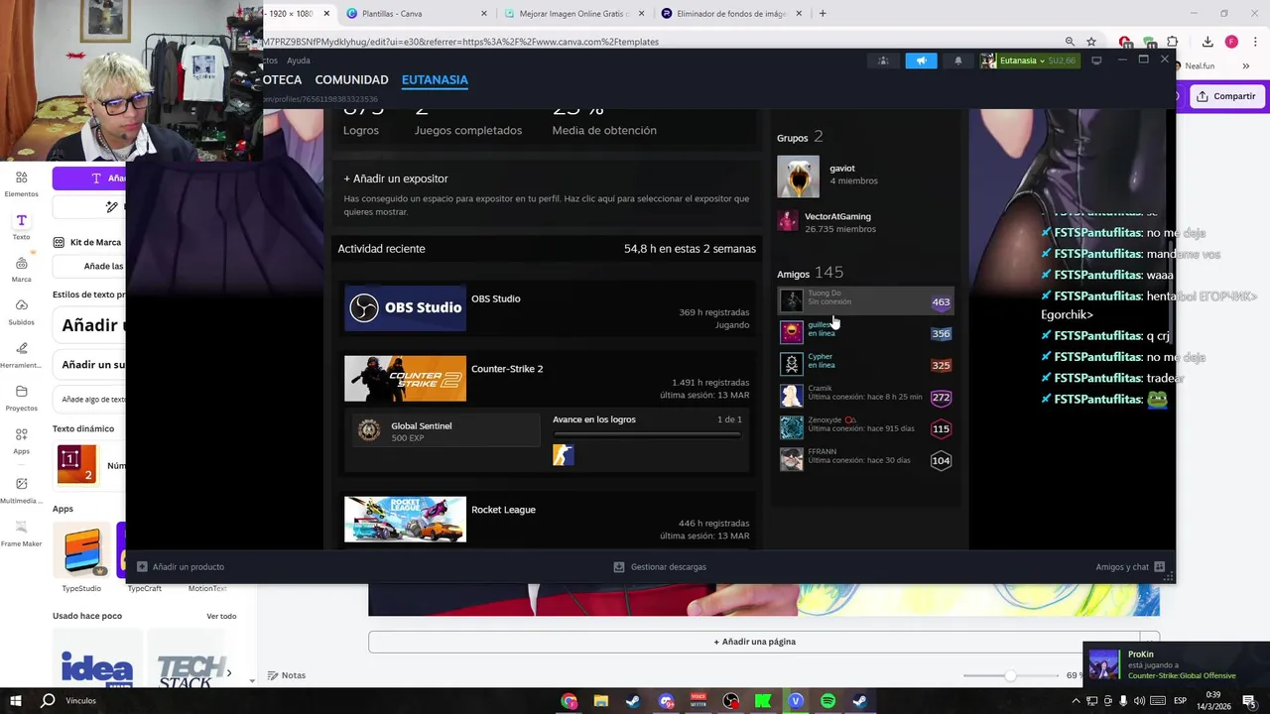Open VectorAtGaming group
The width and height of the screenshot is (1270, 714).
point(837,216)
